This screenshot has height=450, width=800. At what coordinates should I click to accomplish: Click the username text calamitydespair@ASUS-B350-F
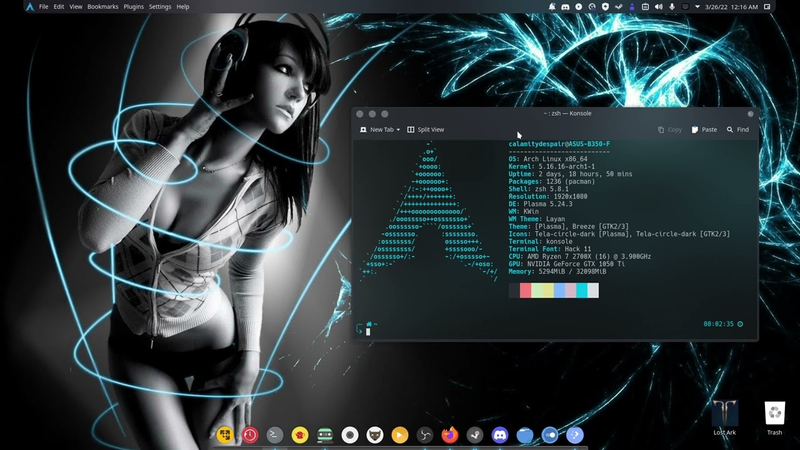[x=559, y=144]
